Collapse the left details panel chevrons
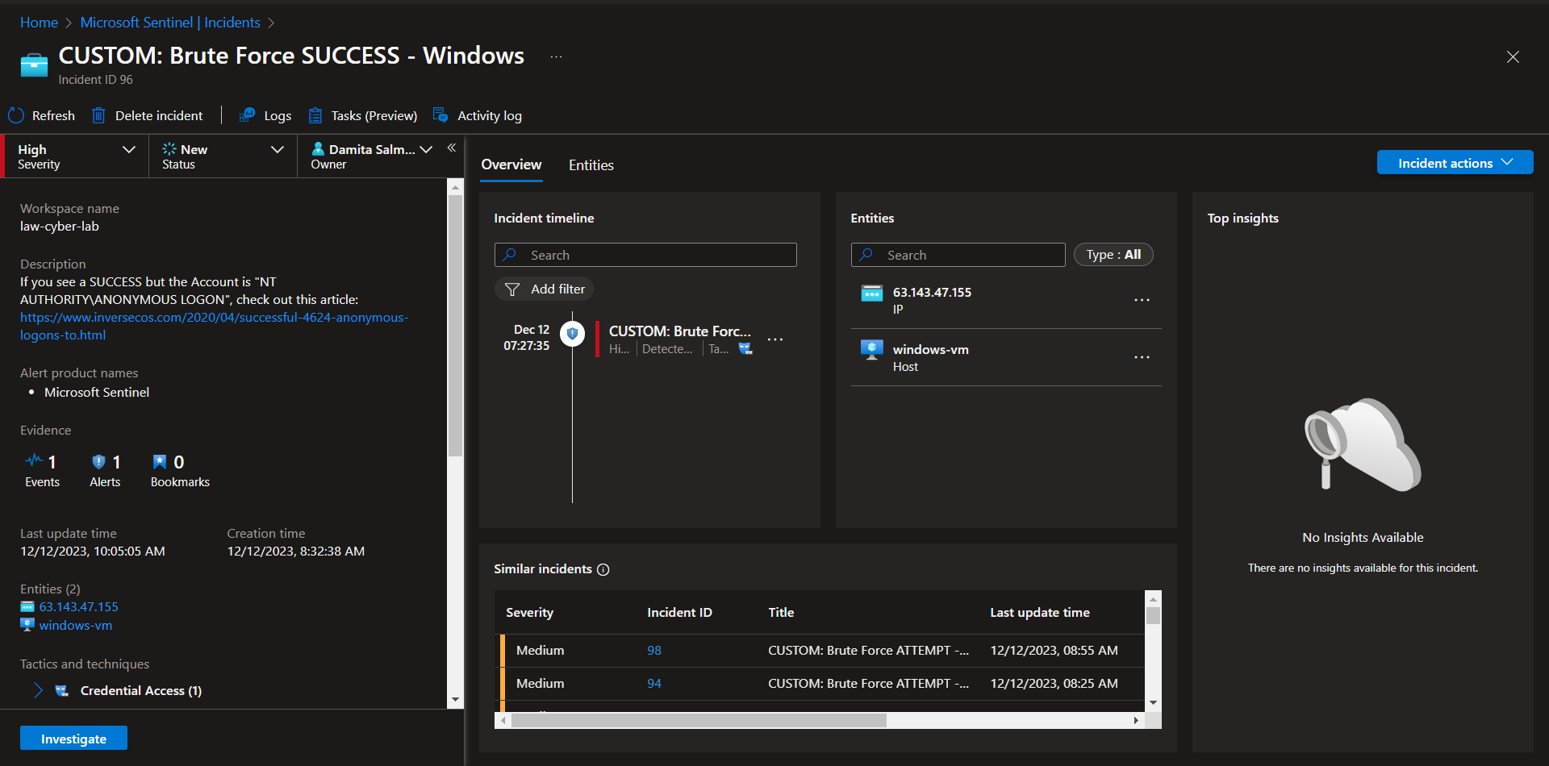Viewport: 1549px width, 766px height. 452,148
